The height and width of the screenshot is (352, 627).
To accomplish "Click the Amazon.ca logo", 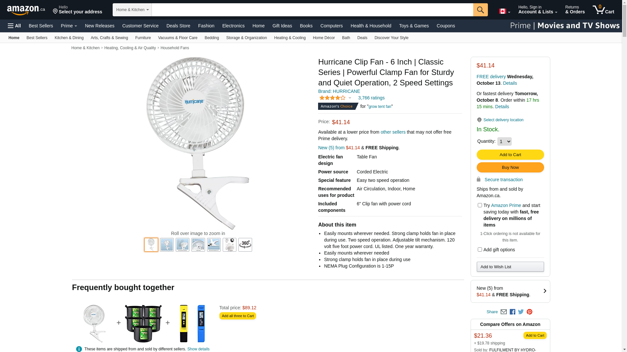I will [x=26, y=10].
